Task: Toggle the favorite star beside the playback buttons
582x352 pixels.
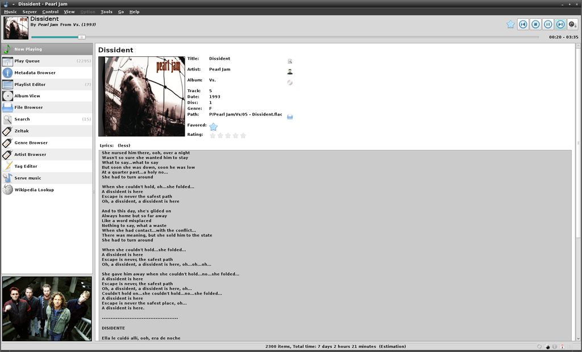Action: coord(511,24)
